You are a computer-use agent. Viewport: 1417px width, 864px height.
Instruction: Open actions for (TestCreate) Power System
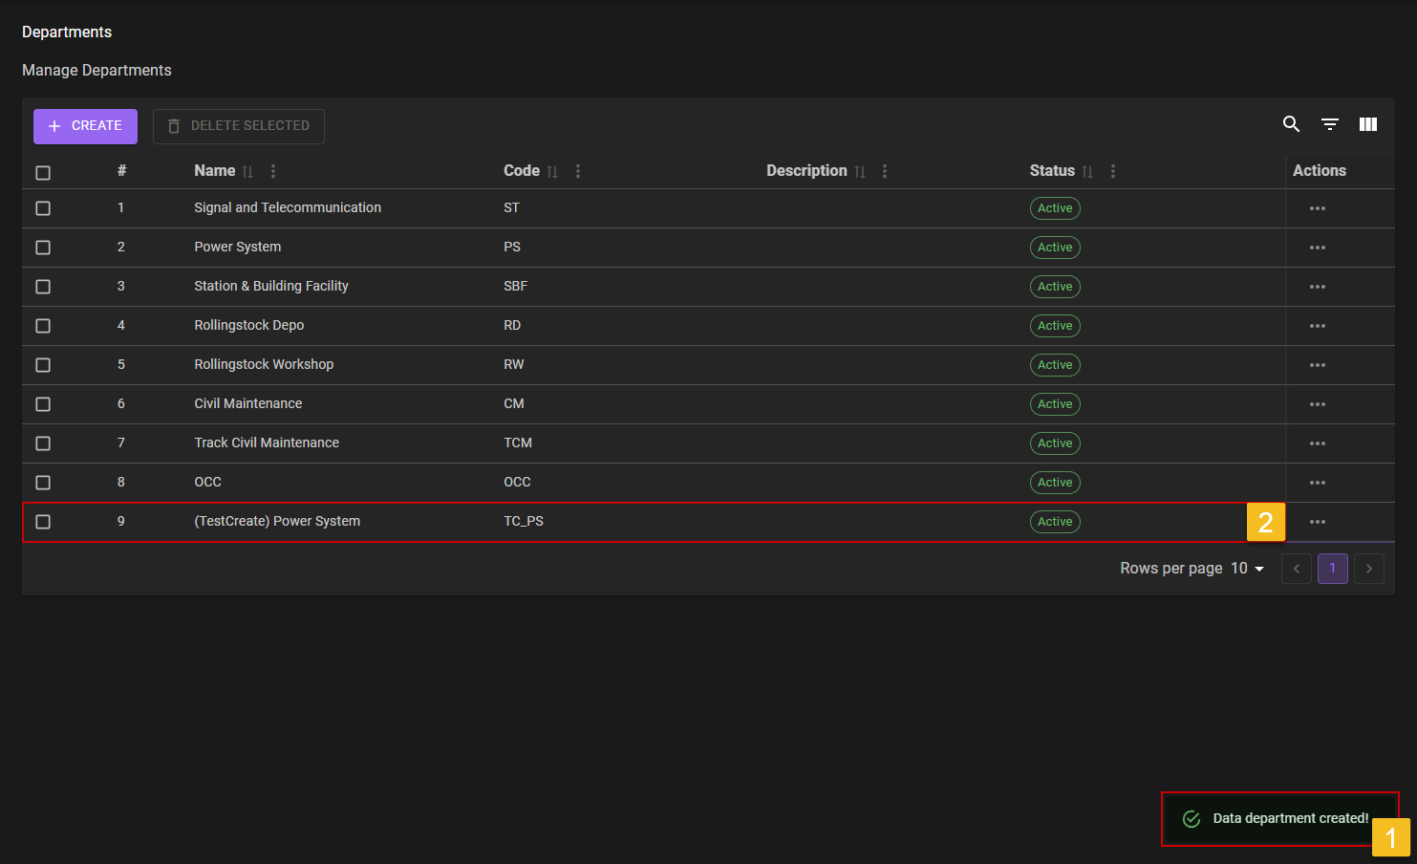tap(1317, 522)
